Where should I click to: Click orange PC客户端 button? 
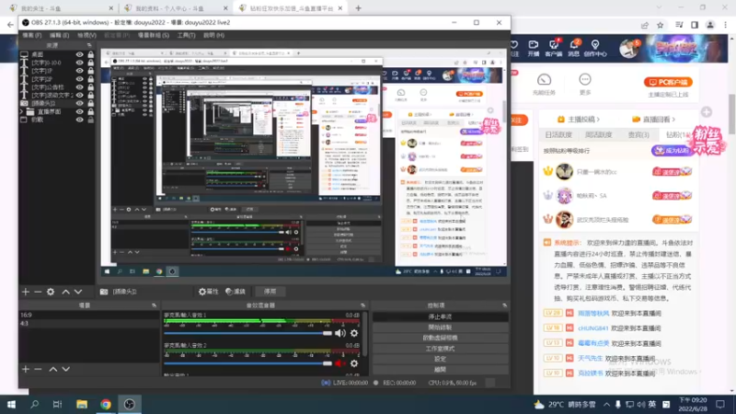(668, 82)
